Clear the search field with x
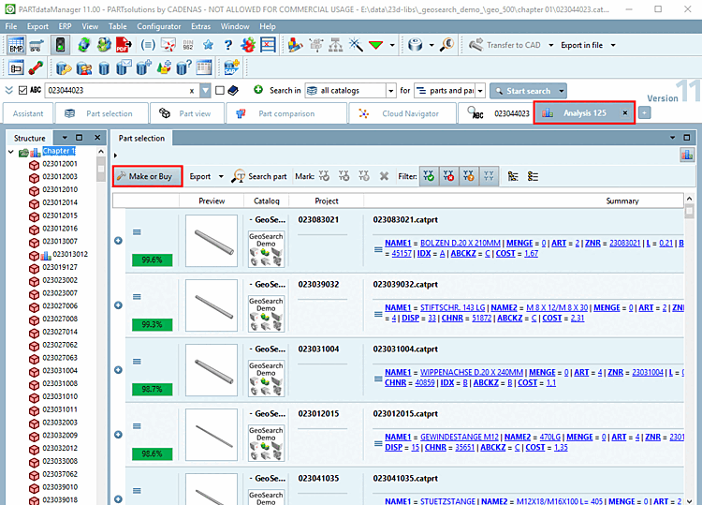This screenshot has width=702, height=505. [192, 91]
